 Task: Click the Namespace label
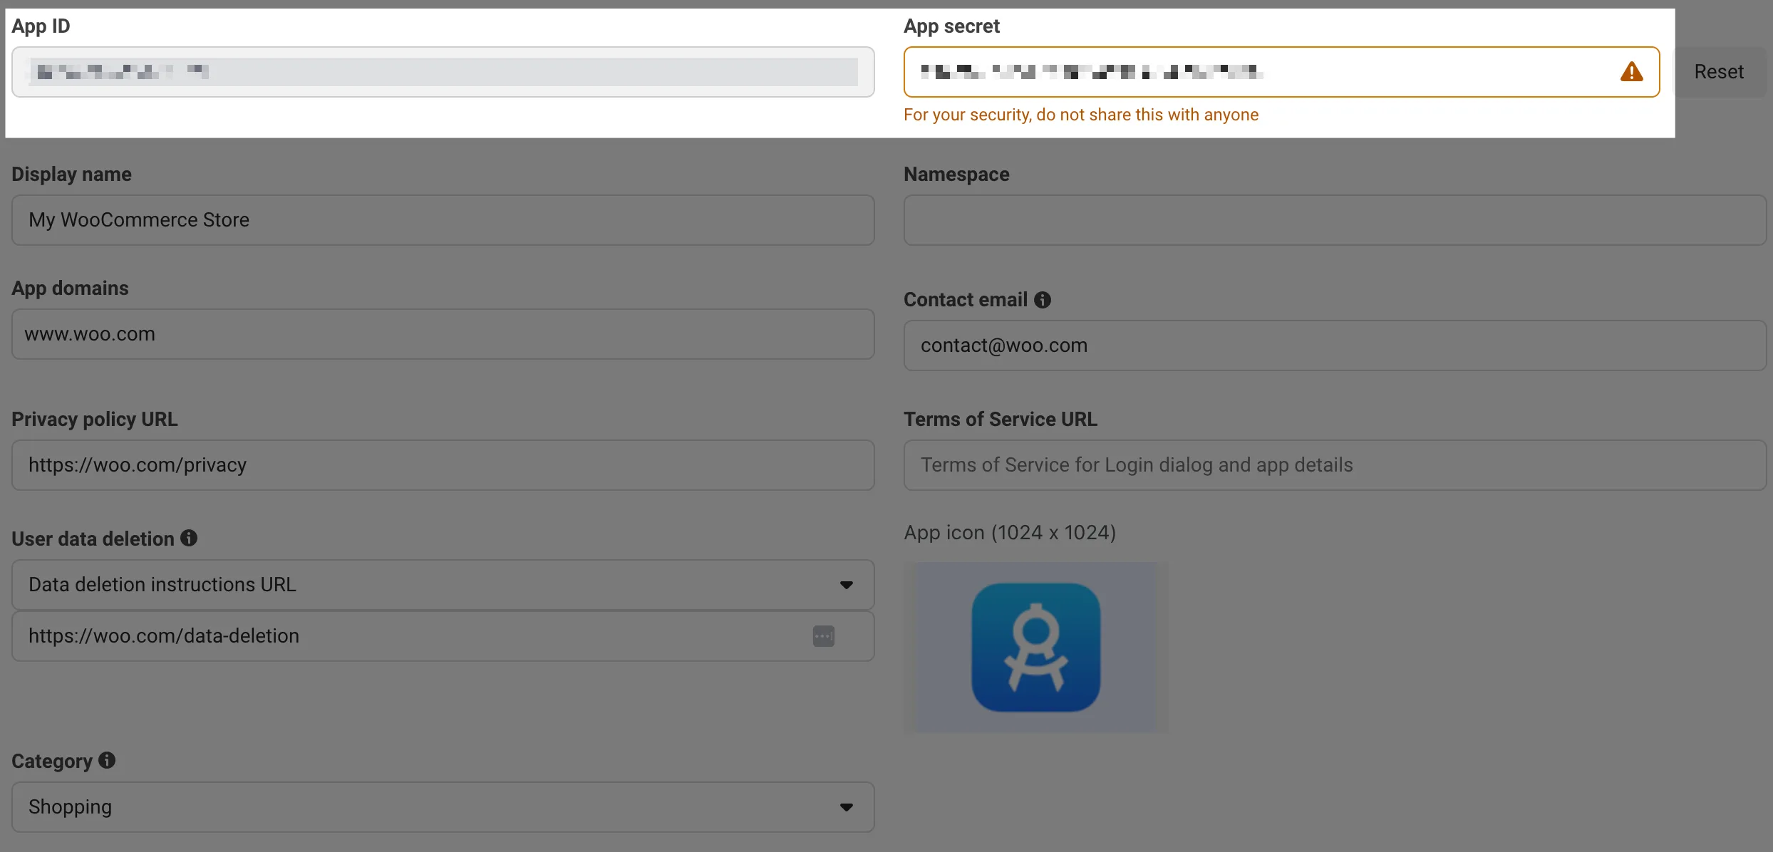click(x=956, y=175)
